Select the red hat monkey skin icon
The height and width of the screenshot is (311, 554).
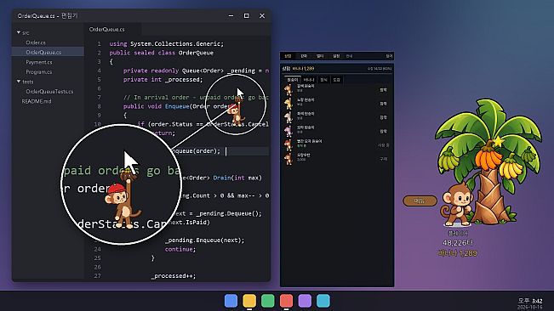coord(288,145)
